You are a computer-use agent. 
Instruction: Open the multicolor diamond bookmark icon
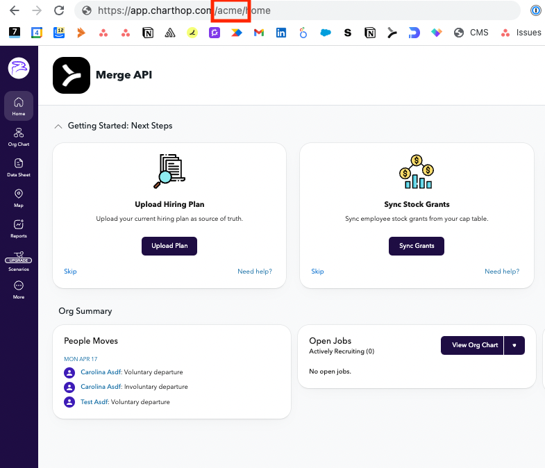click(437, 33)
